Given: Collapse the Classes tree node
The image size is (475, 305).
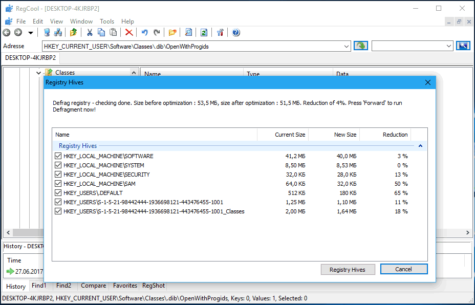Looking at the screenshot, I should (x=38, y=73).
